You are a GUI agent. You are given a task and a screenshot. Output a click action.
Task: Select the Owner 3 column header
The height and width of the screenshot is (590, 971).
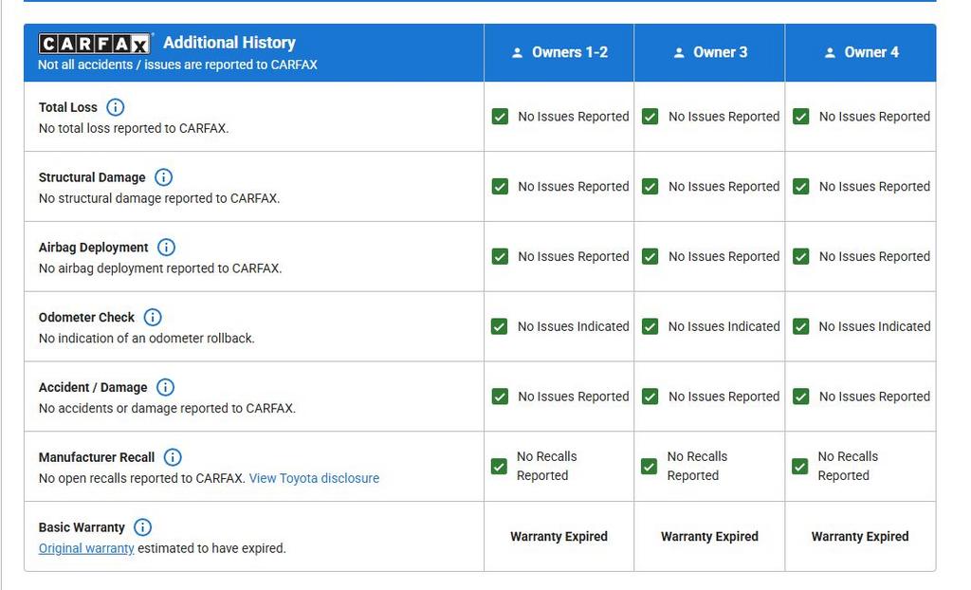click(x=709, y=53)
